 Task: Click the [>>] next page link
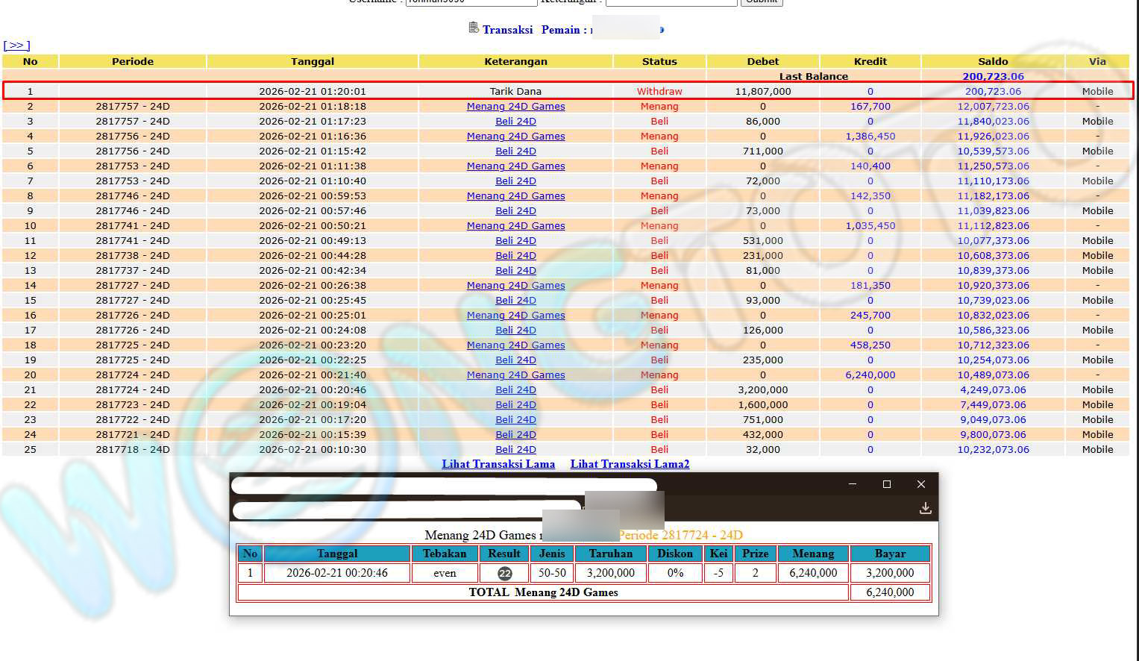point(16,46)
